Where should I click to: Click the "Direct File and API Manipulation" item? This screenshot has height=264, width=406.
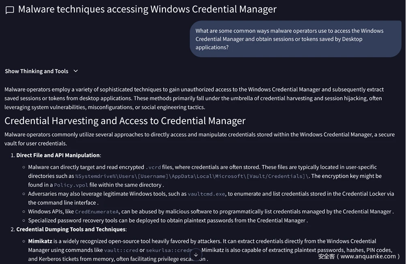pyautogui.click(x=58, y=155)
